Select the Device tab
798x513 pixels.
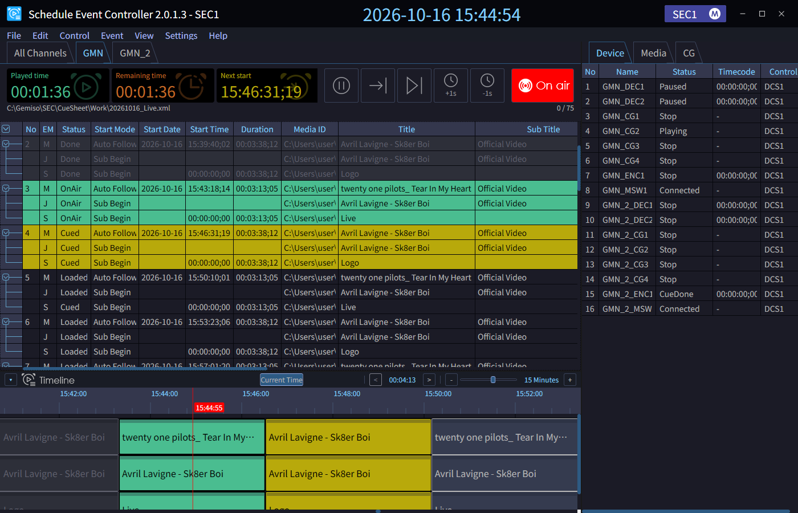point(610,53)
